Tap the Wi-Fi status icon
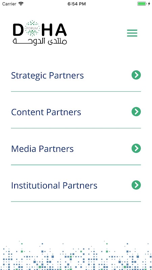The image size is (152, 270). 21,4
